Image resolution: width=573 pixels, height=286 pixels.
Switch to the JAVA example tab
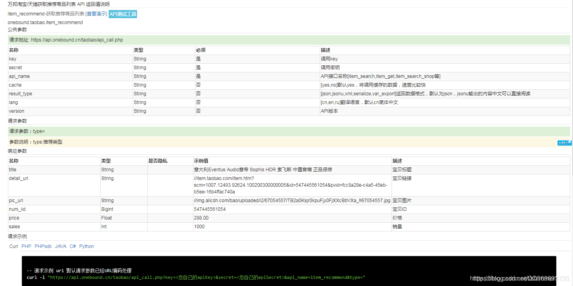pyautogui.click(x=61, y=246)
